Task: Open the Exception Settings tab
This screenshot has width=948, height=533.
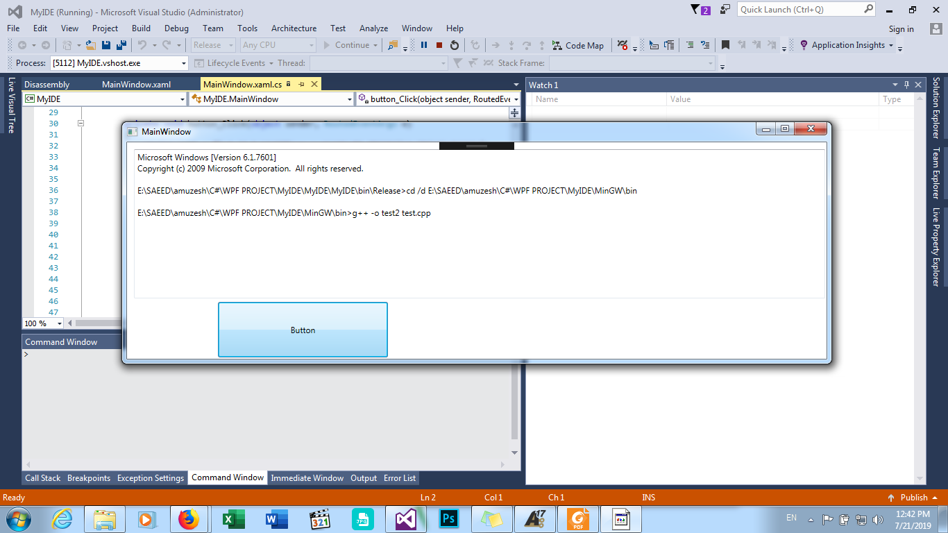Action: pyautogui.click(x=150, y=478)
